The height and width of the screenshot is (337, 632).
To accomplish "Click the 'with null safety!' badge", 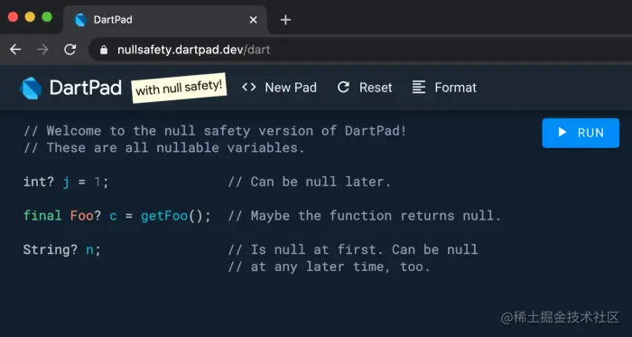I will [179, 88].
